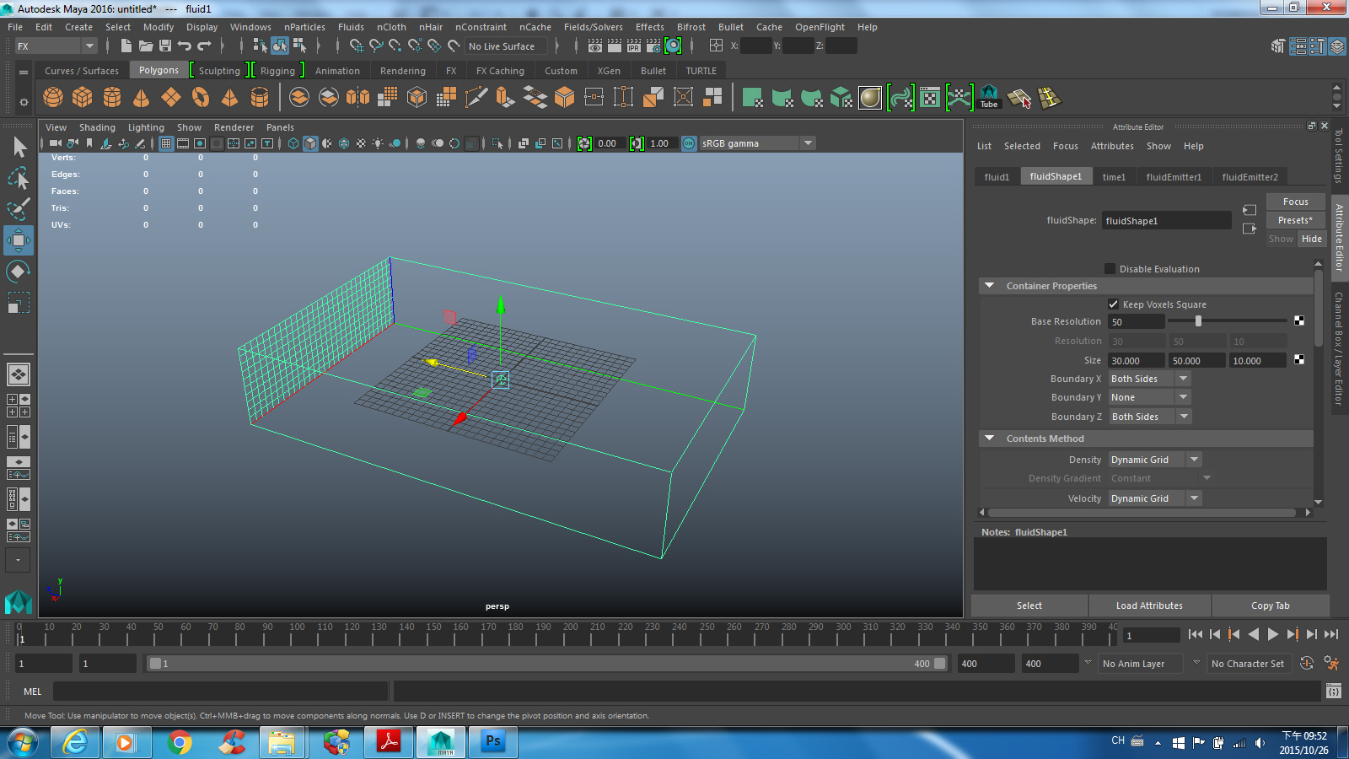Image resolution: width=1349 pixels, height=759 pixels.
Task: Open the Boundary X dropdown
Action: point(1184,378)
